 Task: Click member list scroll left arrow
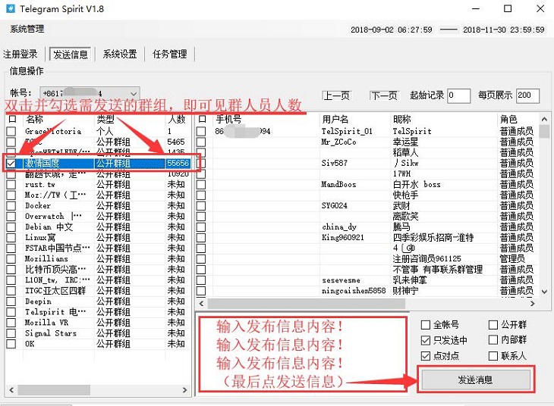[x=201, y=303]
